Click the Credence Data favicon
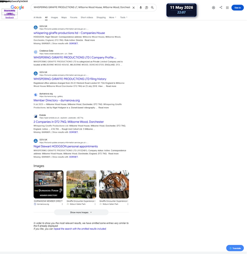250x254 pixels. [x=36, y=52]
